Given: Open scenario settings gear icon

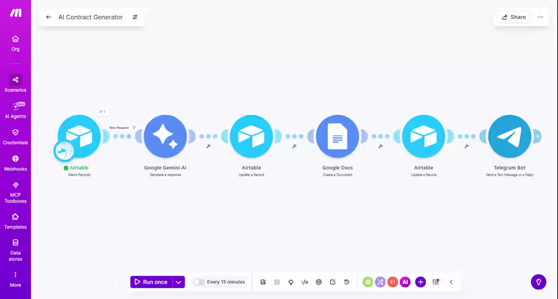Looking at the screenshot, I should point(319,282).
